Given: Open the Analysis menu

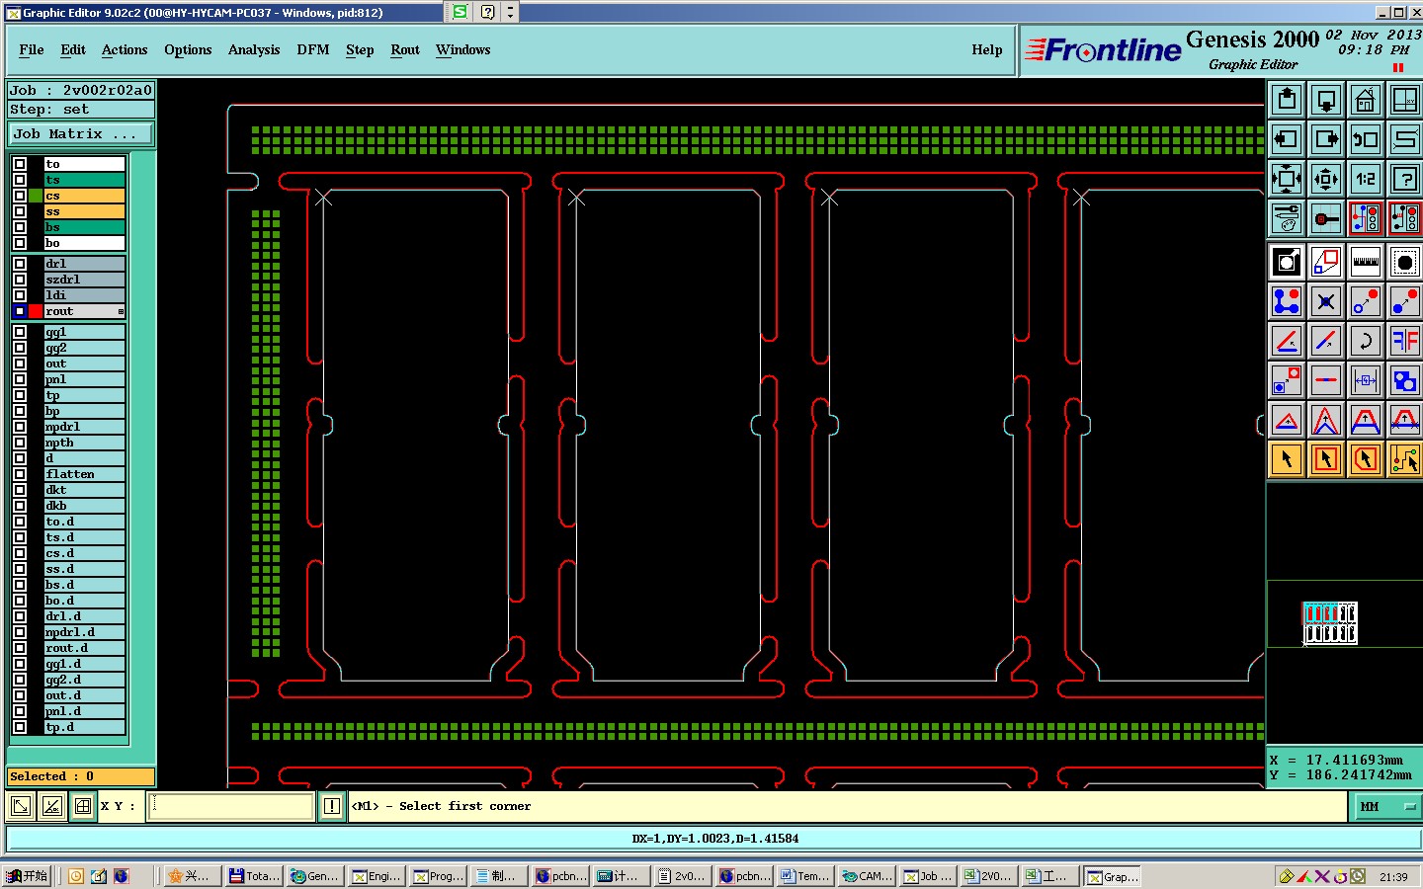Looking at the screenshot, I should (254, 49).
